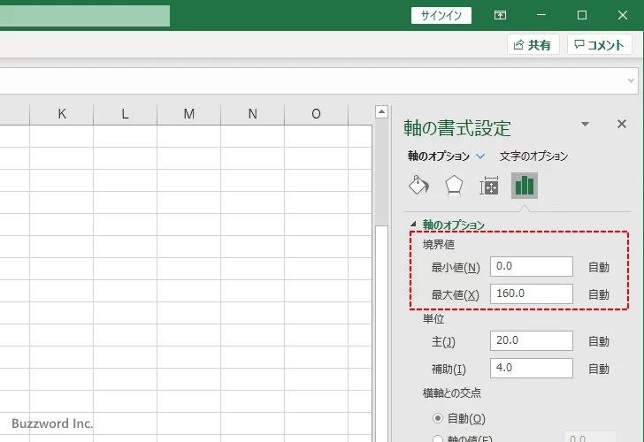
Task: Click the 主 major unit field
Action: [x=531, y=341]
